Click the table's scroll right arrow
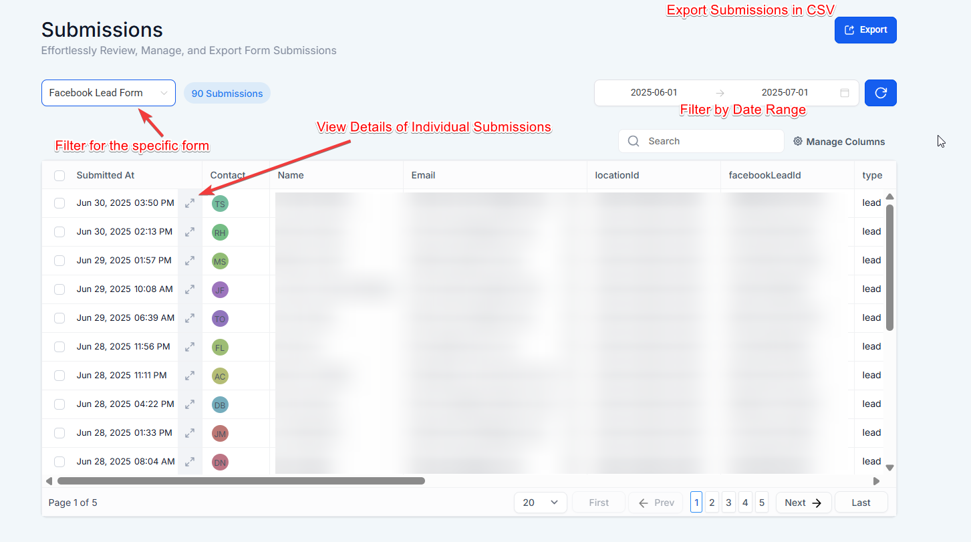This screenshot has height=542, width=971. (x=877, y=481)
